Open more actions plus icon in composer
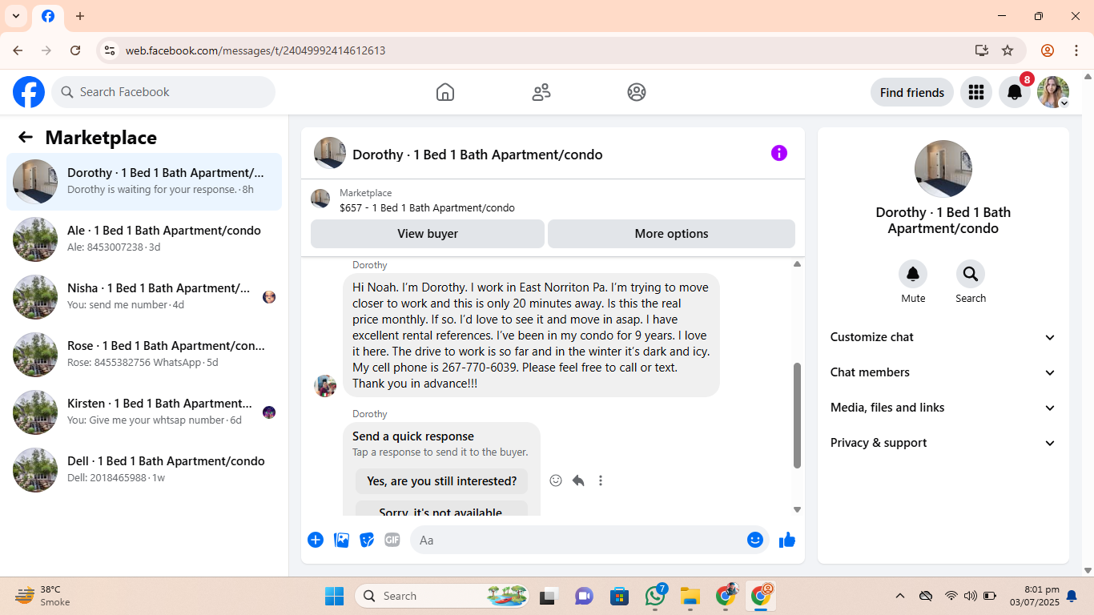Image resolution: width=1094 pixels, height=615 pixels. click(x=316, y=540)
